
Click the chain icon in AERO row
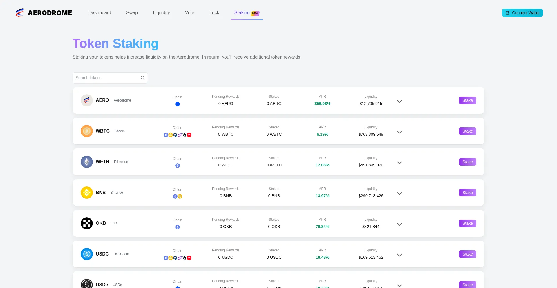point(177,104)
